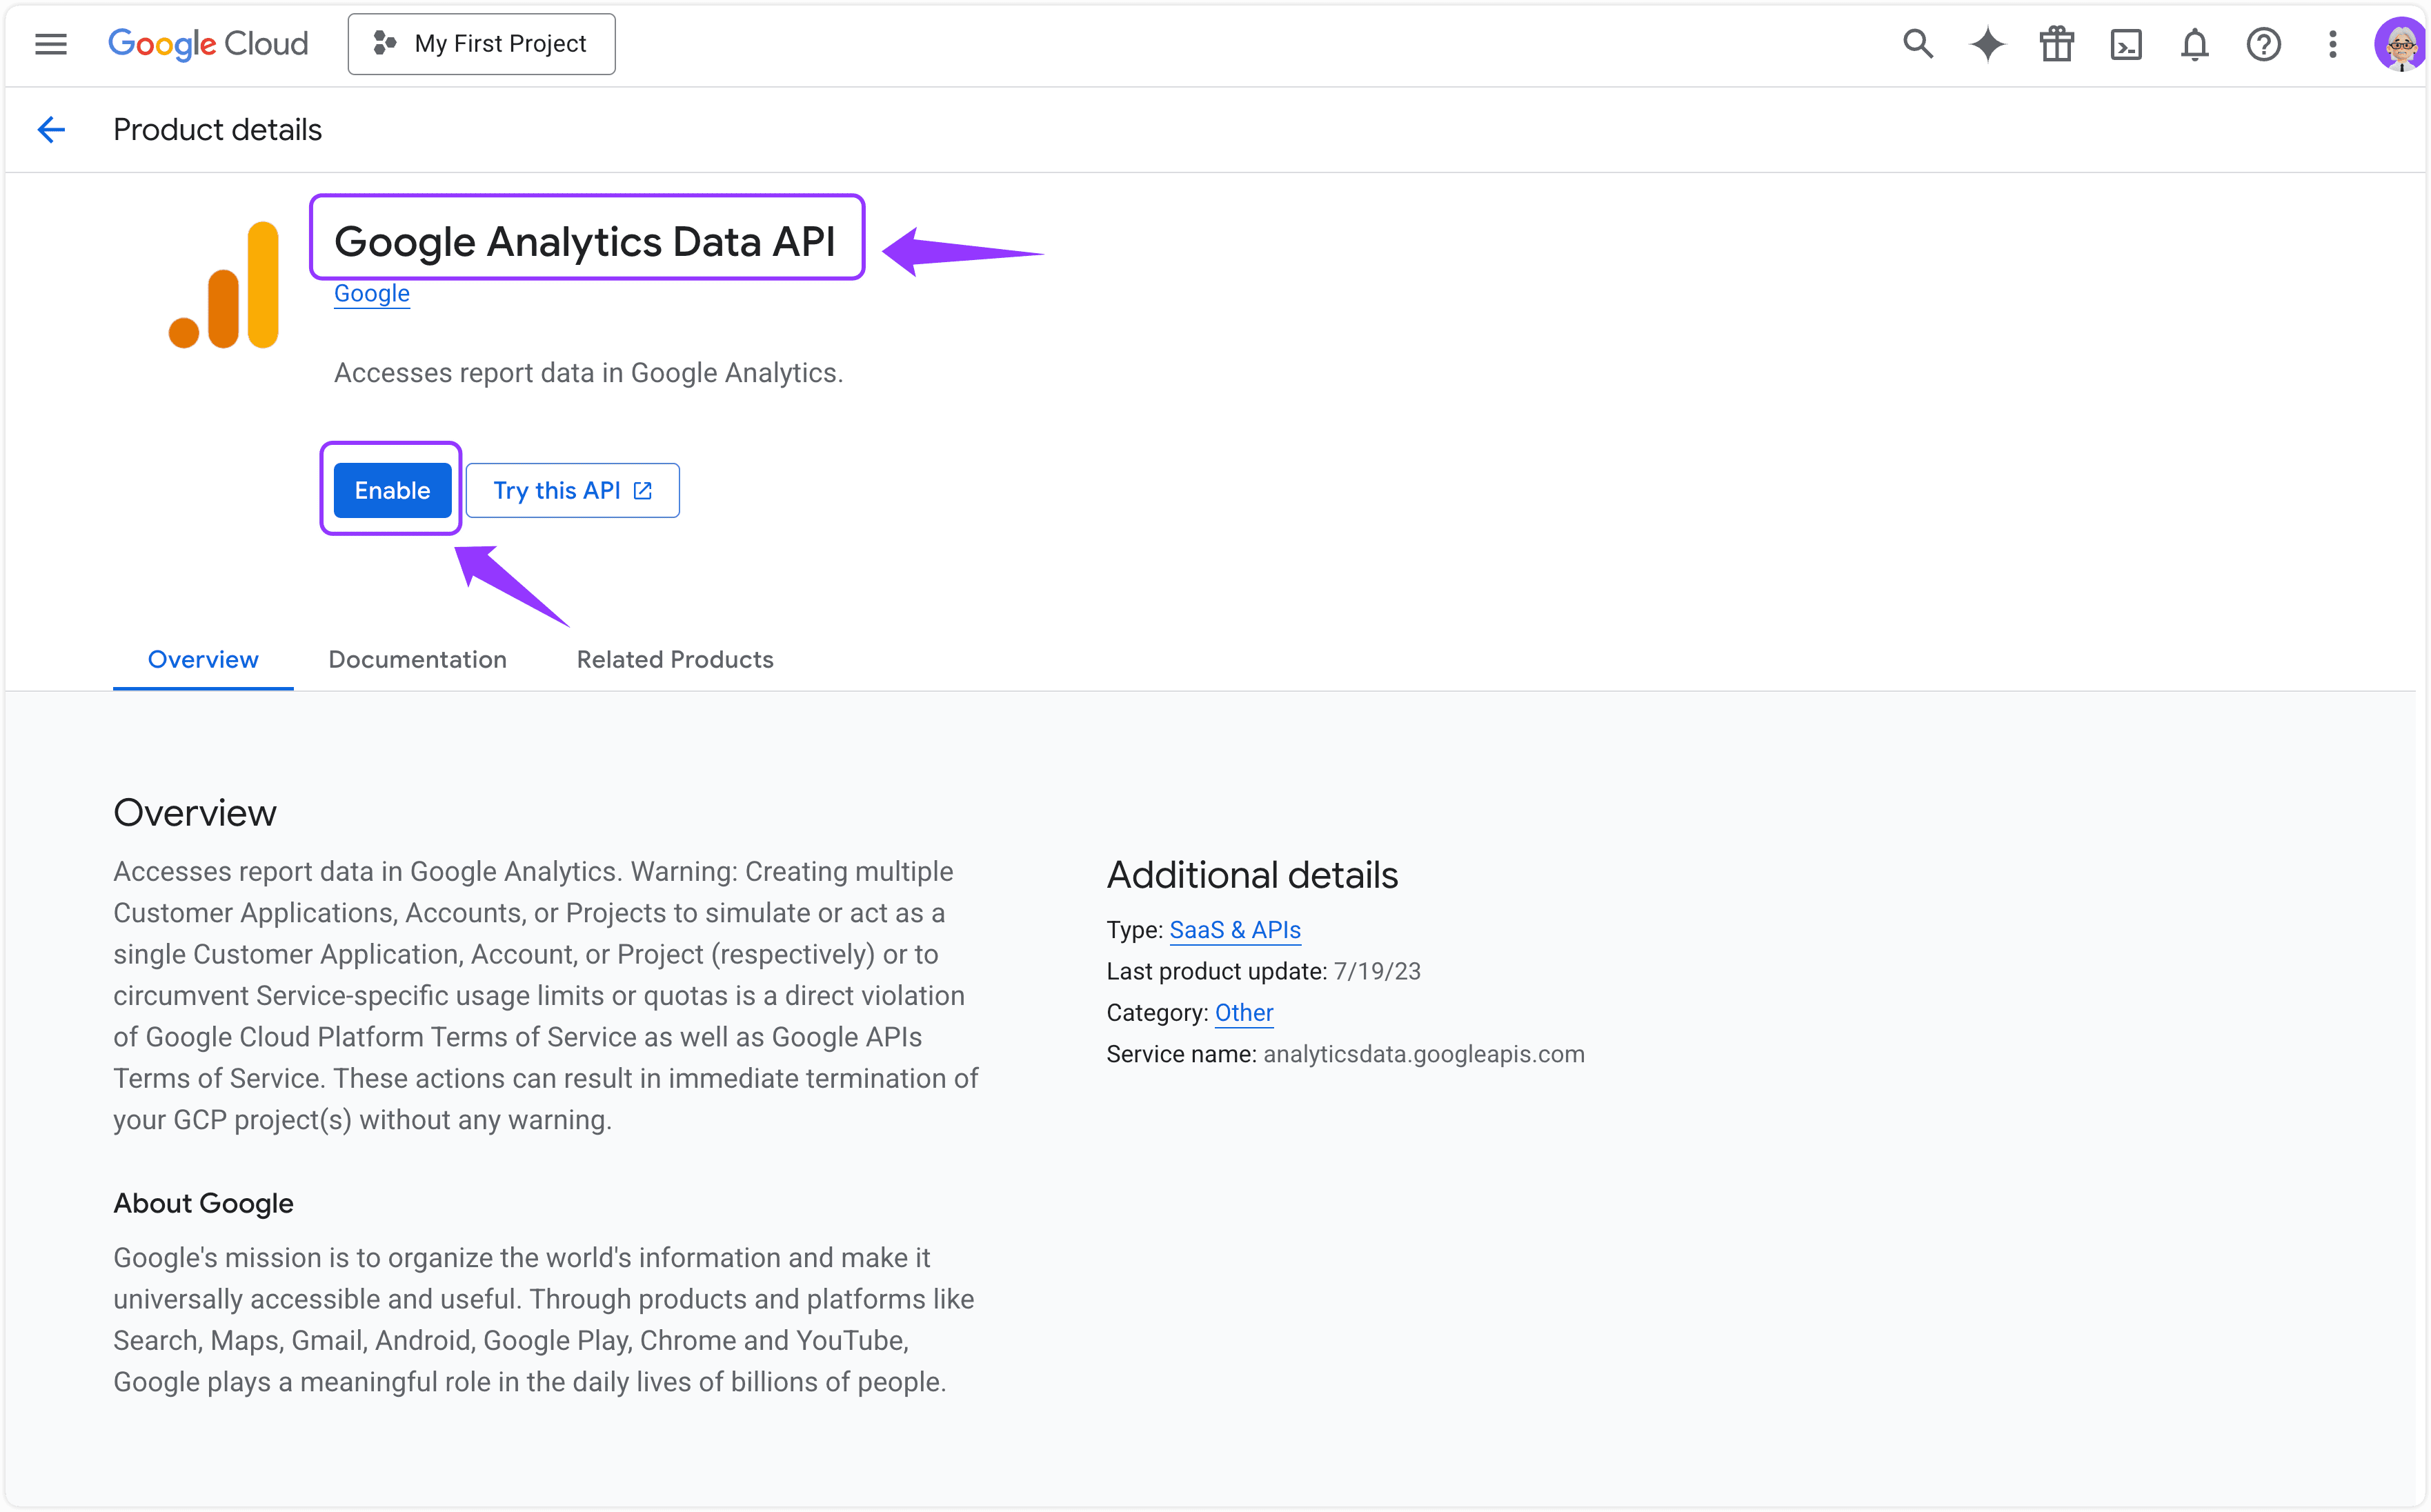The image size is (2431, 1512).
Task: Select the Overview tab
Action: pos(202,659)
